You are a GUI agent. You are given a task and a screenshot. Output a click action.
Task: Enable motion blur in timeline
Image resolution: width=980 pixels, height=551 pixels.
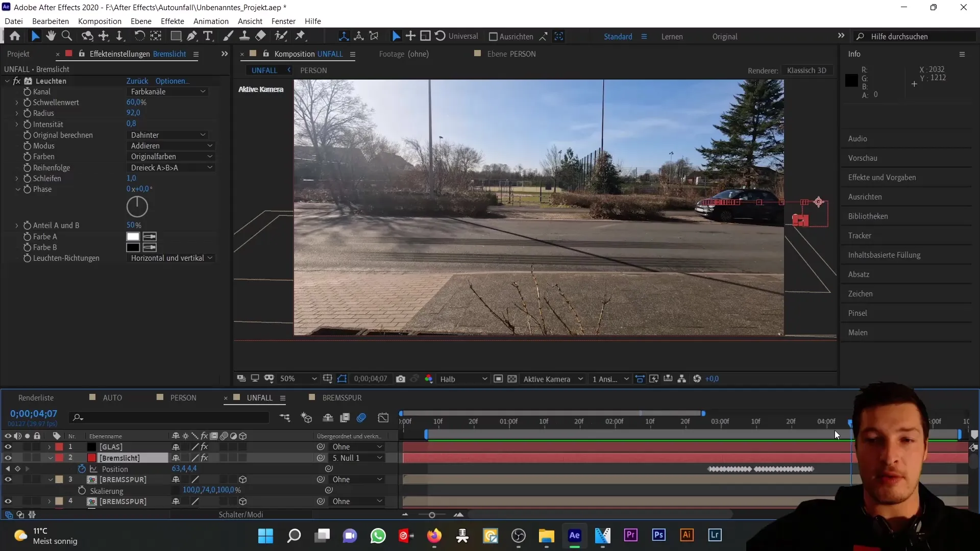pyautogui.click(x=361, y=418)
